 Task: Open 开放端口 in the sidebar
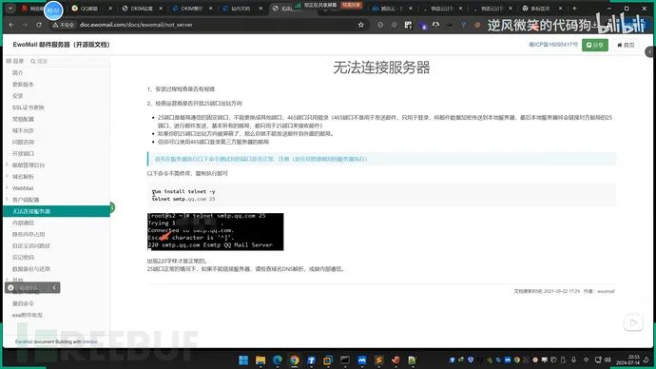click(23, 153)
